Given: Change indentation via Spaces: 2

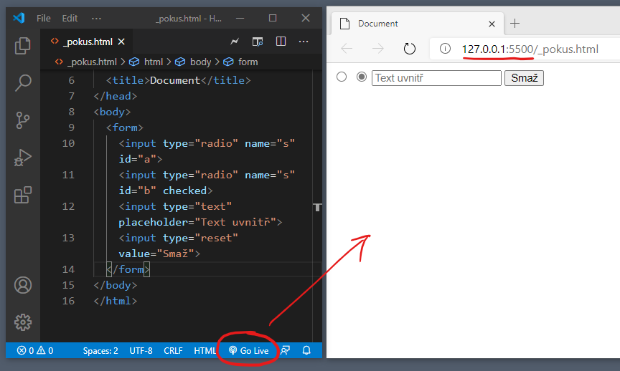Looking at the screenshot, I should [100, 350].
